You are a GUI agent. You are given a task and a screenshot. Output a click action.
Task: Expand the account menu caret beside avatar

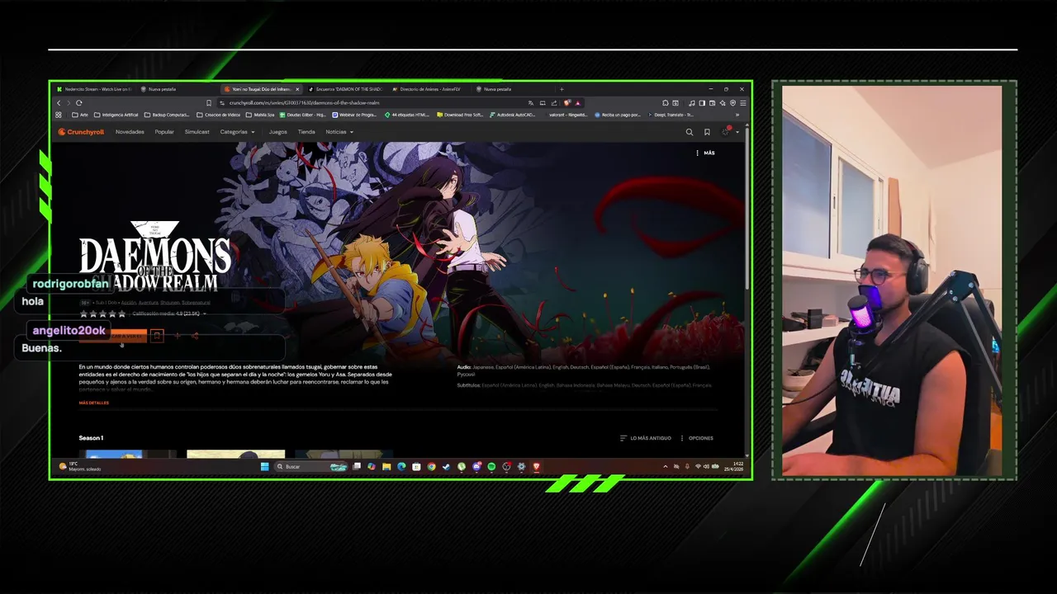(x=737, y=133)
